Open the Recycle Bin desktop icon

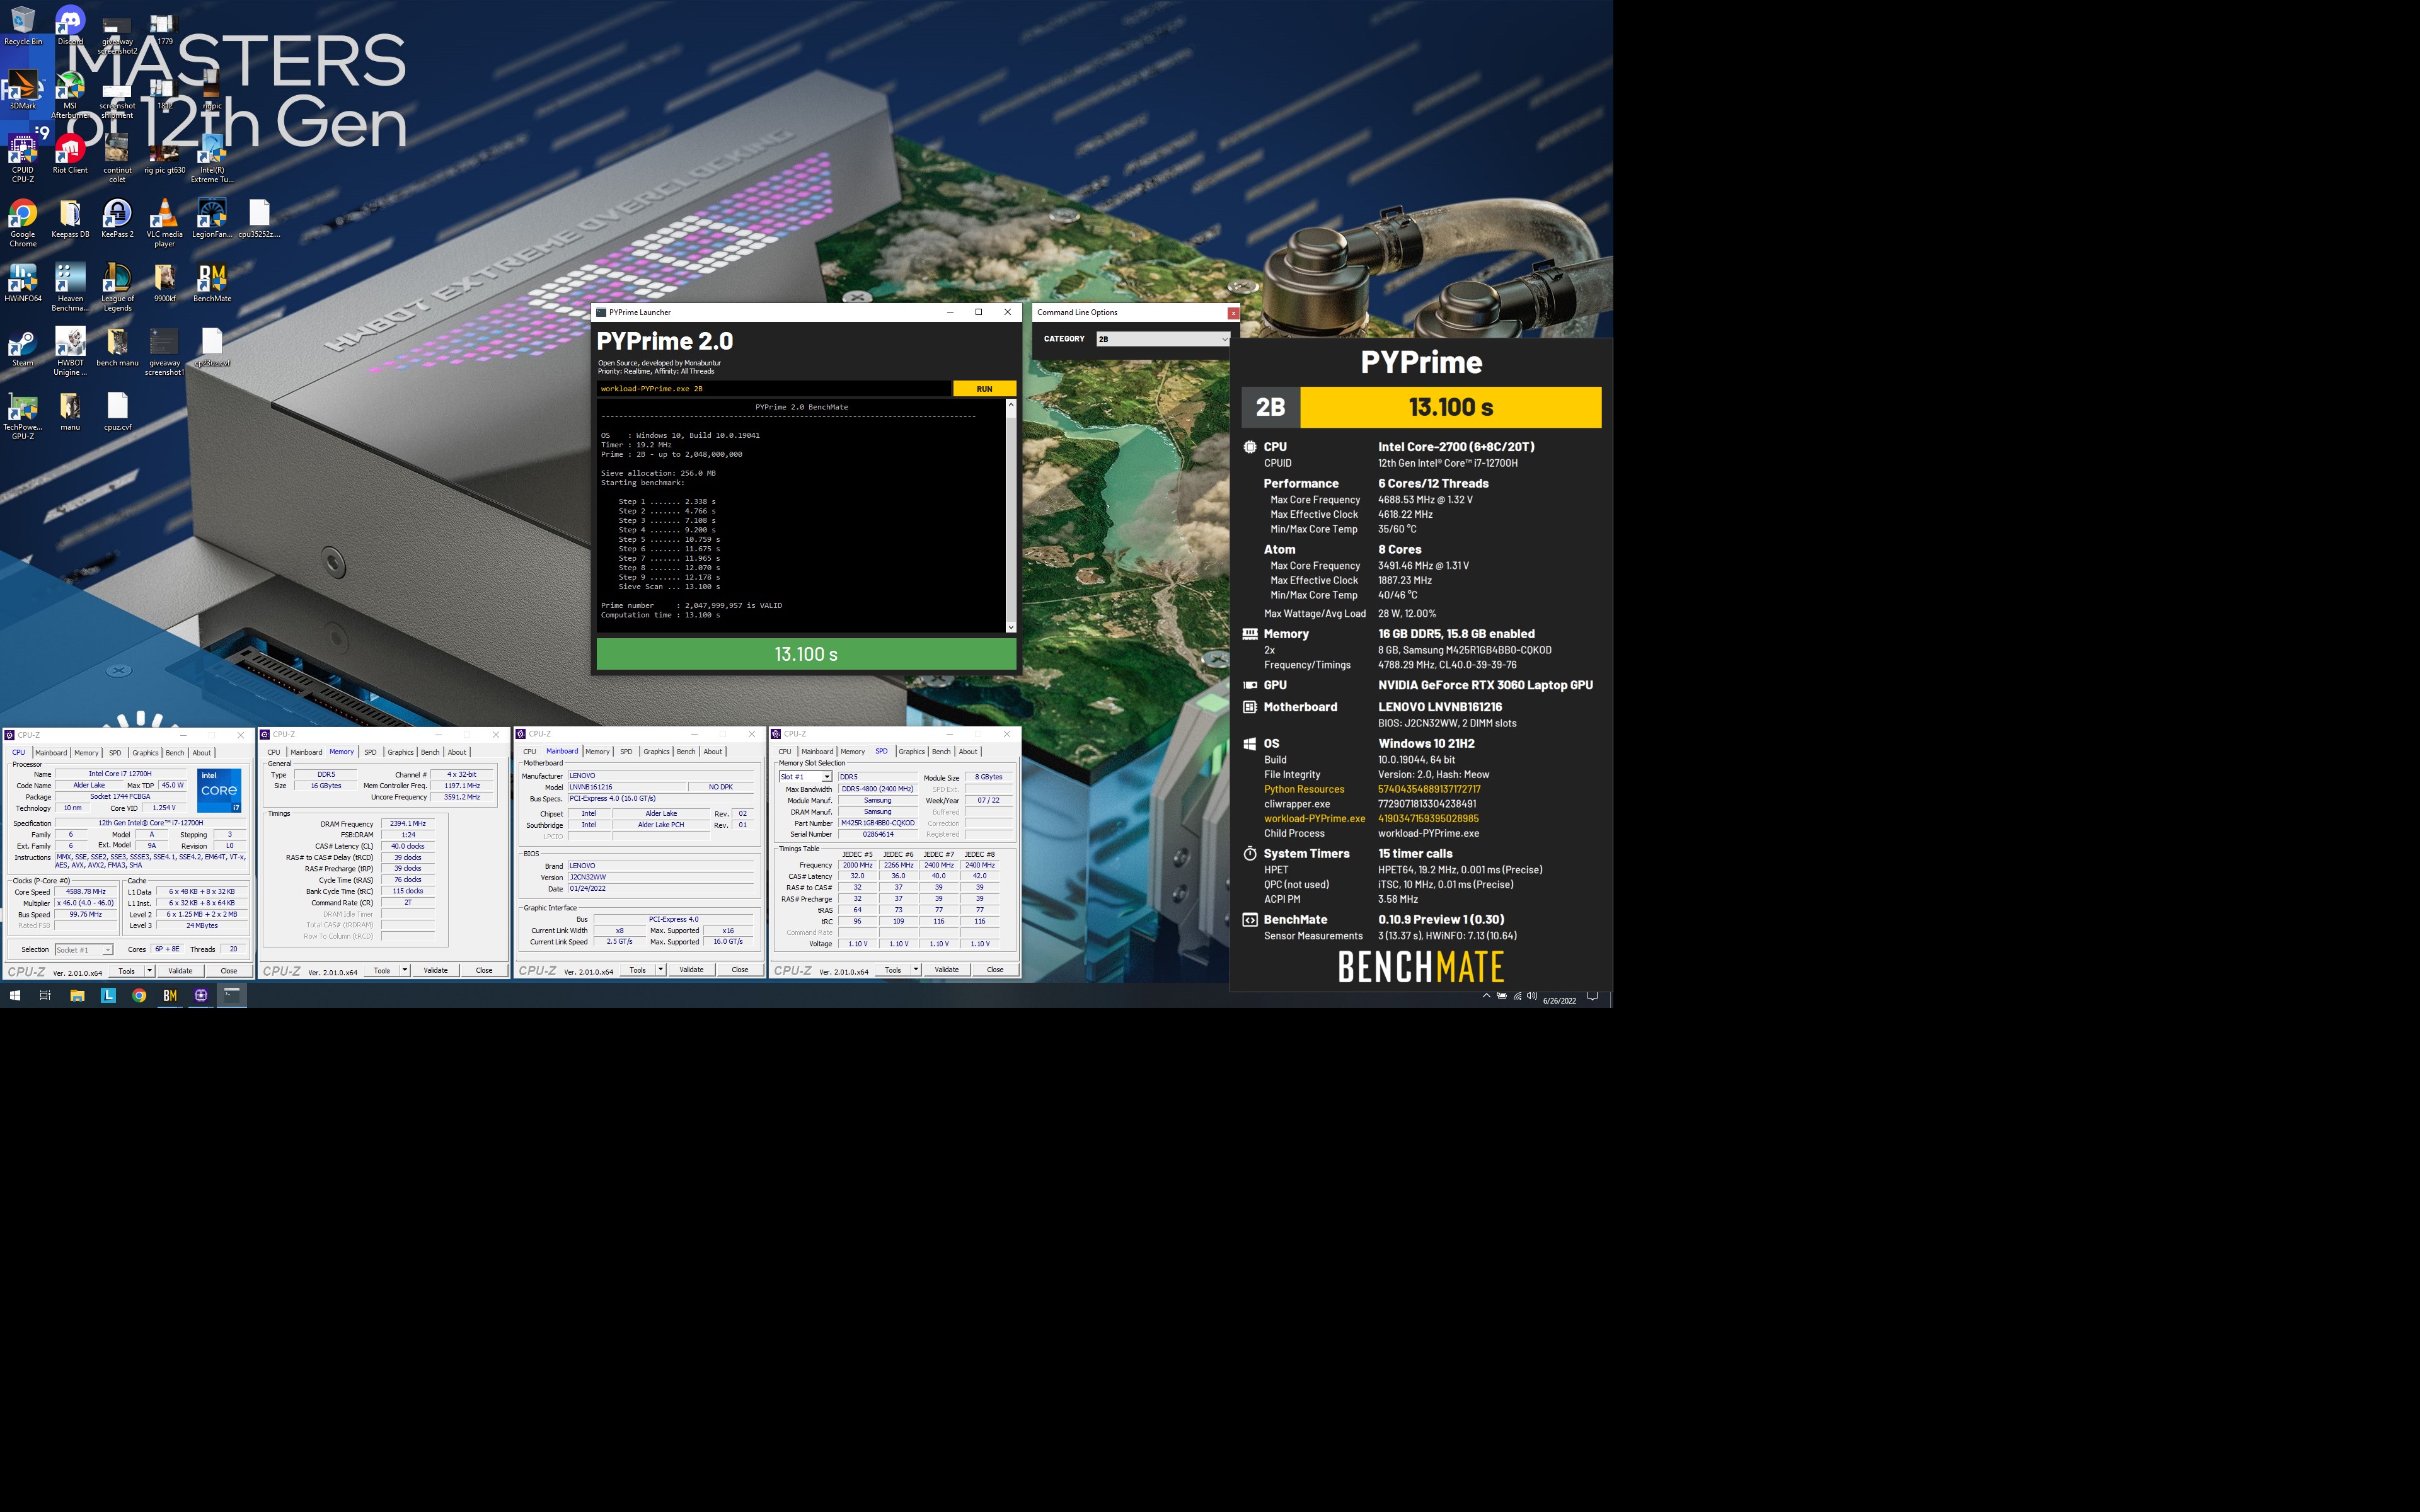[x=23, y=25]
